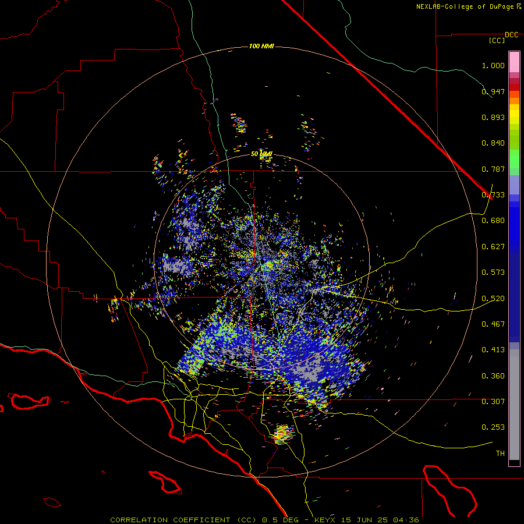Select the 0.307 color scale value
Image resolution: width=524 pixels, height=524 pixels.
tap(493, 402)
